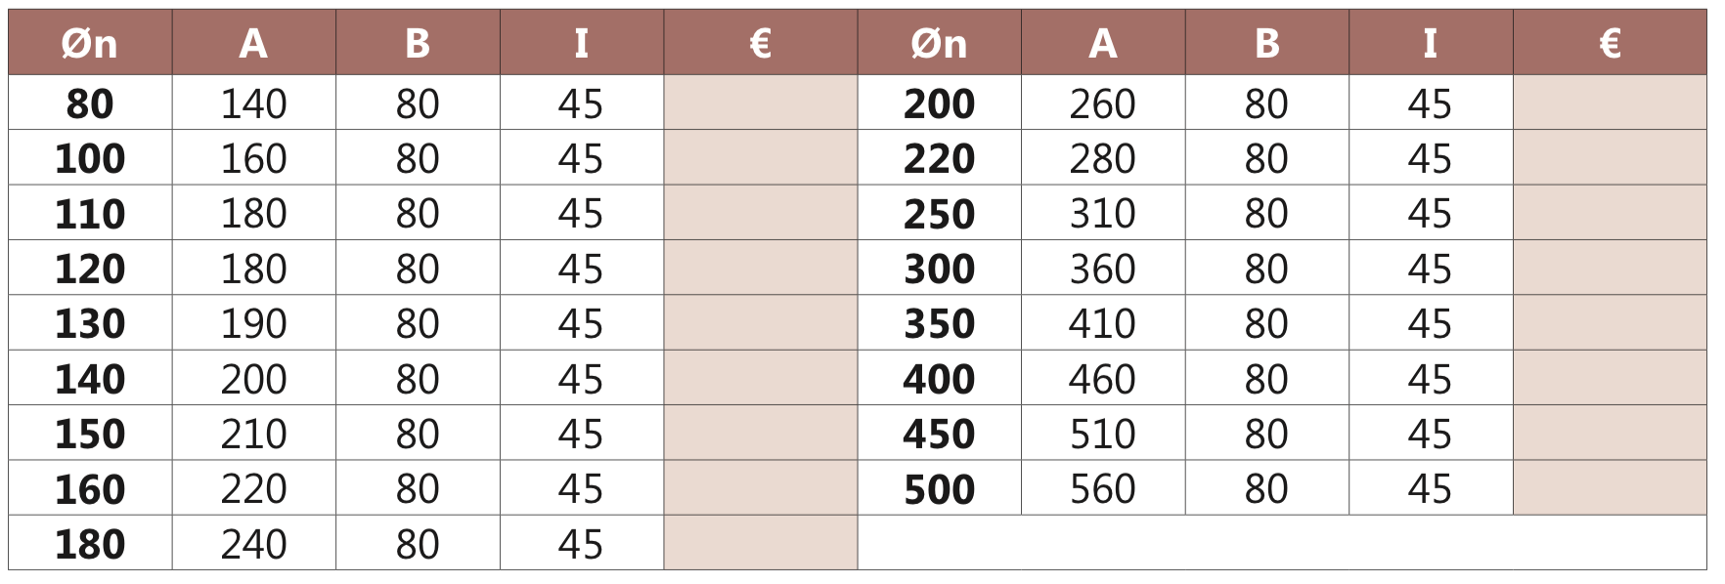Image resolution: width=1725 pixels, height=584 pixels.
Task: Select the Øn 350 cell
Action: (939, 323)
